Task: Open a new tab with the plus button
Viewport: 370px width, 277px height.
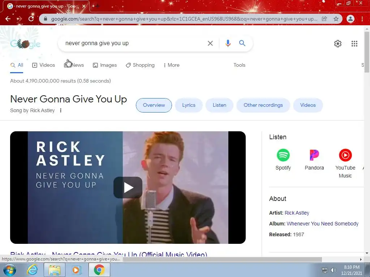Action: (97, 6)
